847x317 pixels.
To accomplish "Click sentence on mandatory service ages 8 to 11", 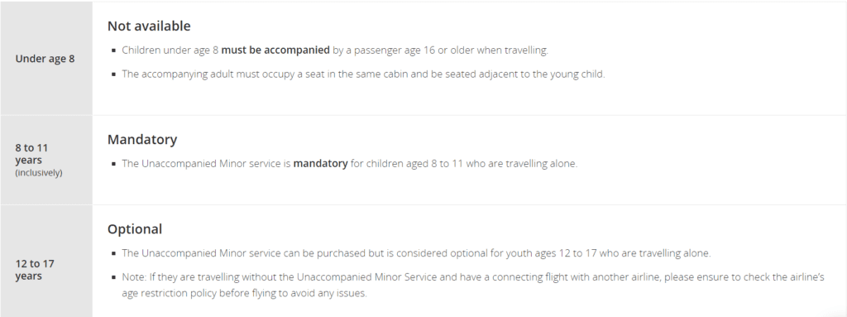I will (x=350, y=163).
